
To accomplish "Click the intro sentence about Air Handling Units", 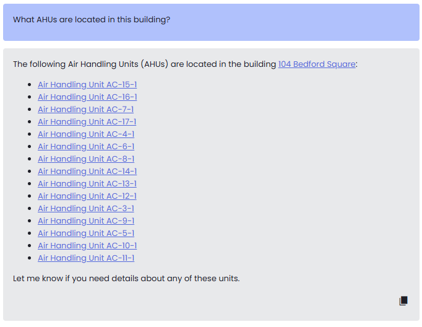I will pos(185,64).
